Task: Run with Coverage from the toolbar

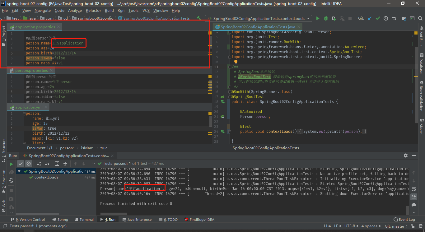Action: coord(334,18)
